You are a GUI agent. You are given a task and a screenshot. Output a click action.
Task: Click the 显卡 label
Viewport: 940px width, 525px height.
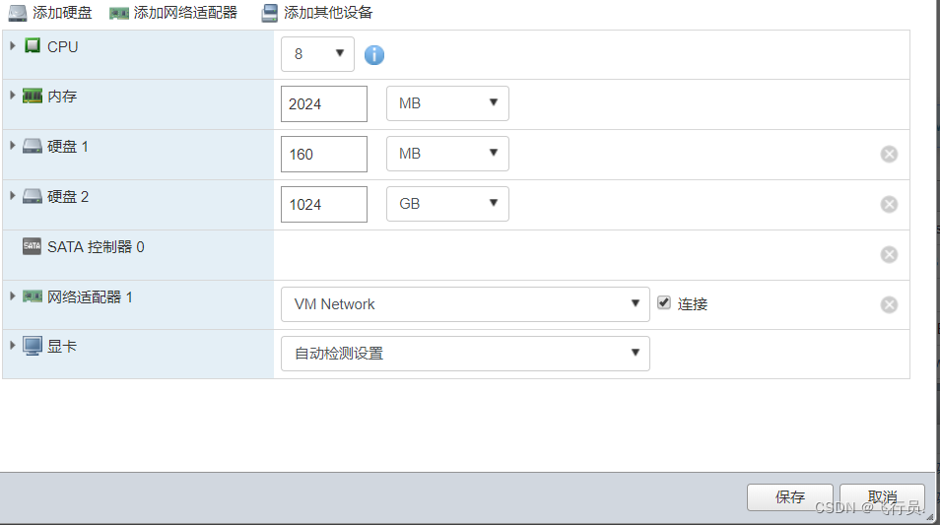(62, 347)
